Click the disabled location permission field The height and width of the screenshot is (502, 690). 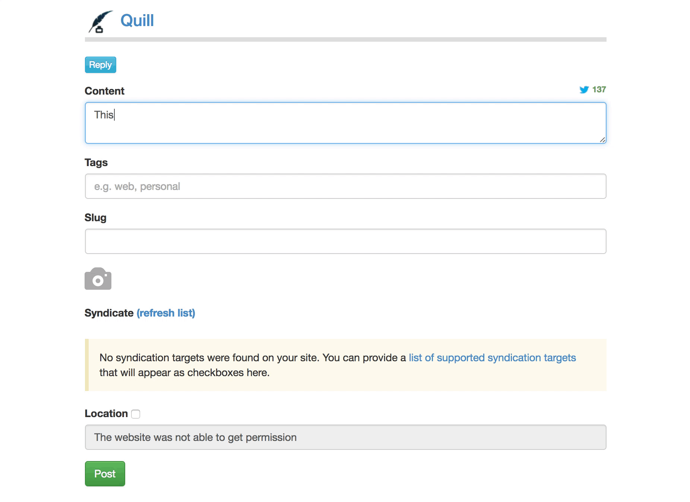(x=345, y=437)
